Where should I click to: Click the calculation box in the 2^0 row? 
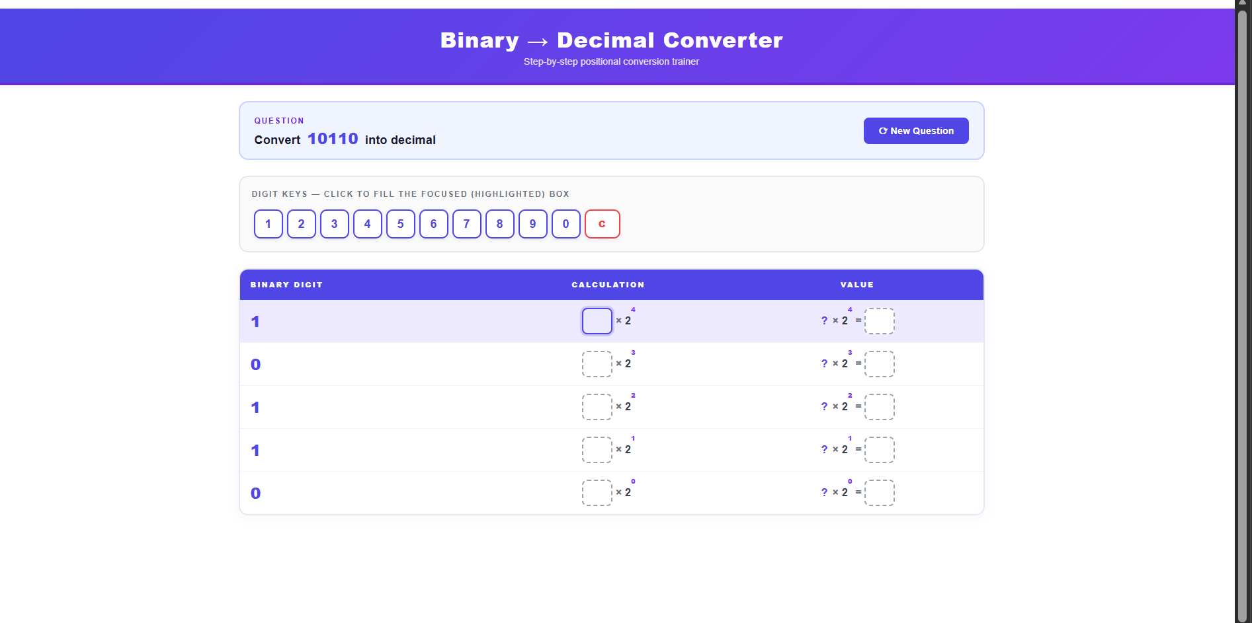pos(597,493)
